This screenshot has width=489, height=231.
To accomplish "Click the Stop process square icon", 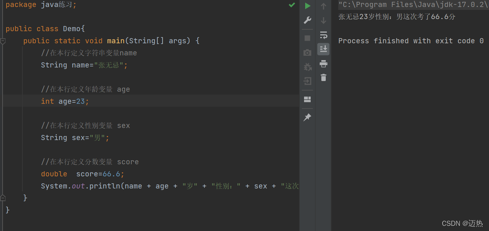I will pyautogui.click(x=308, y=38).
